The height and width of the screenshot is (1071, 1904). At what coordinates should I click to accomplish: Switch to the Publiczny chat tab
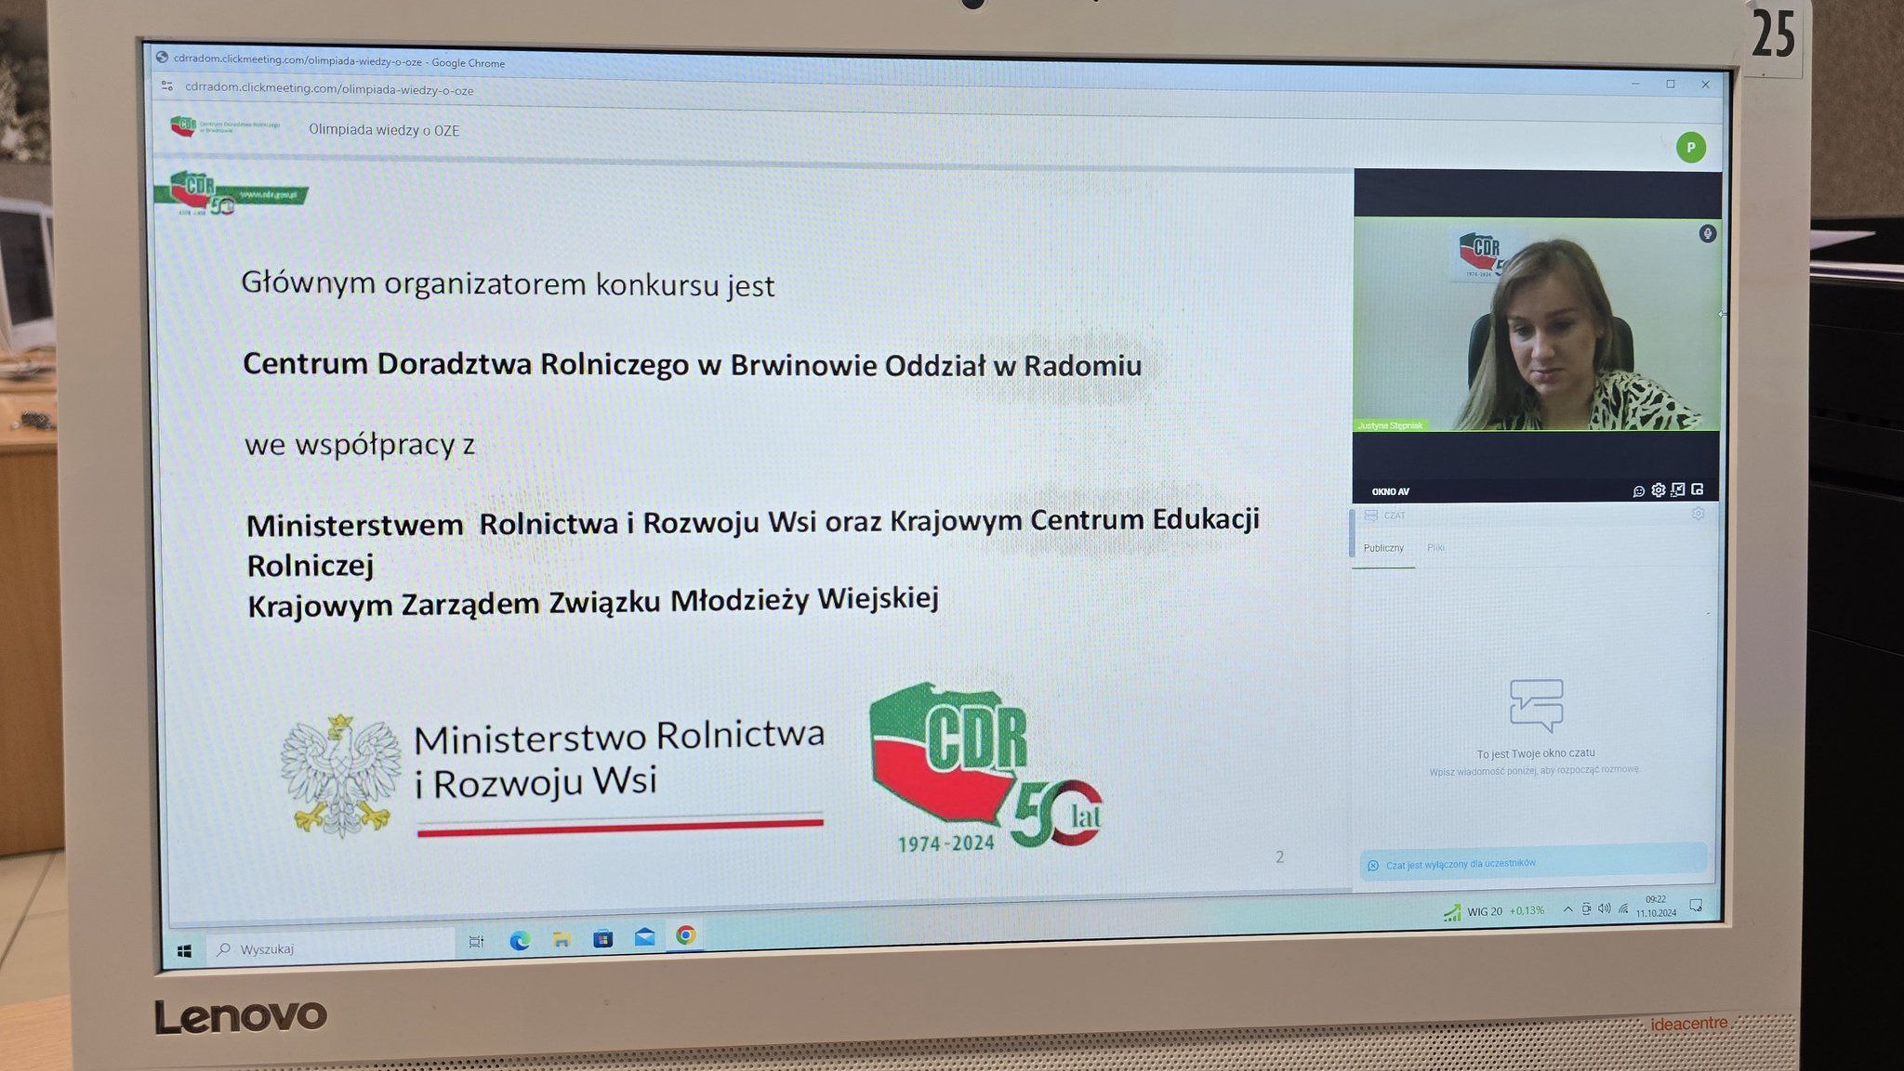1383,548
